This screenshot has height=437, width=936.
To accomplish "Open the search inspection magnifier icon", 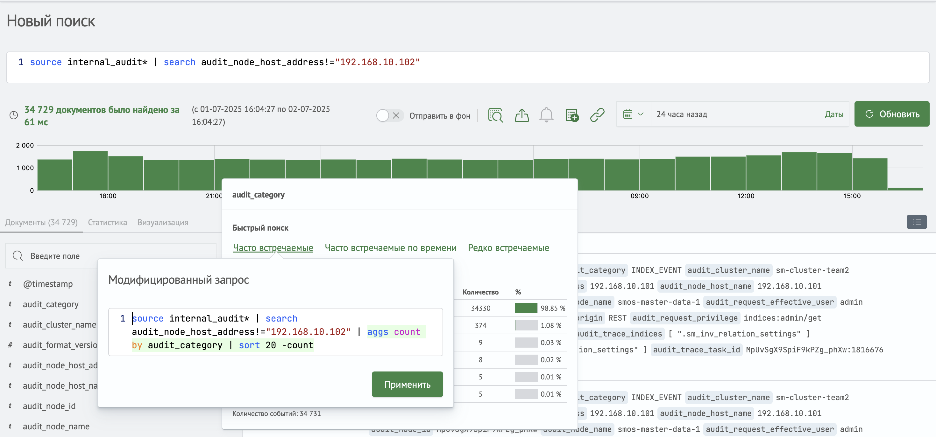I will [496, 115].
